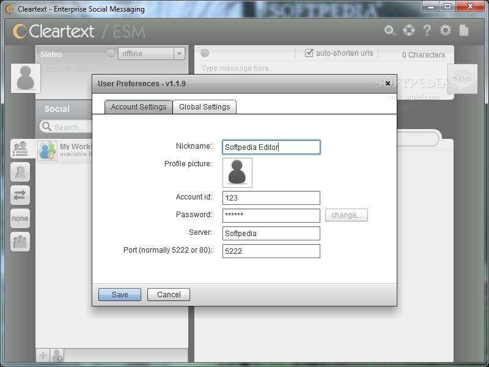Click the Search contacts field

[x=65, y=127]
